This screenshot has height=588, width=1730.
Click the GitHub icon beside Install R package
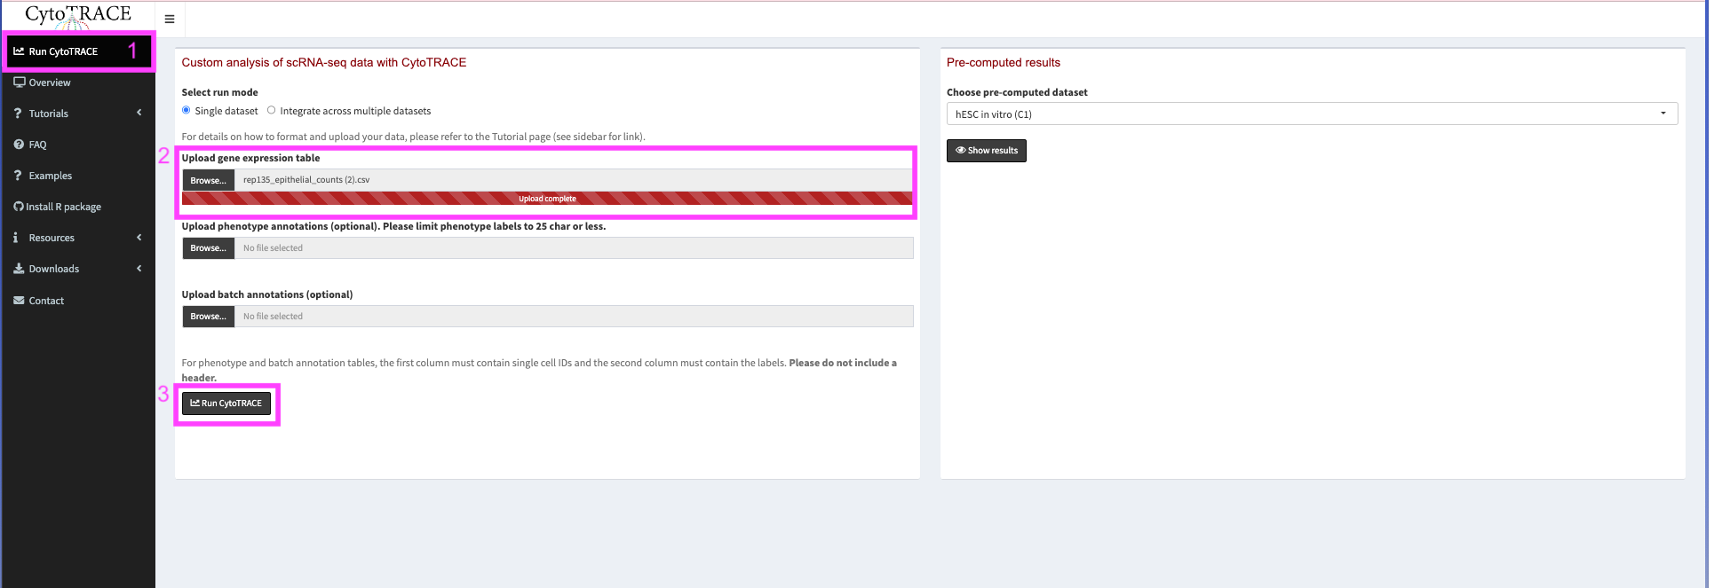(x=19, y=207)
